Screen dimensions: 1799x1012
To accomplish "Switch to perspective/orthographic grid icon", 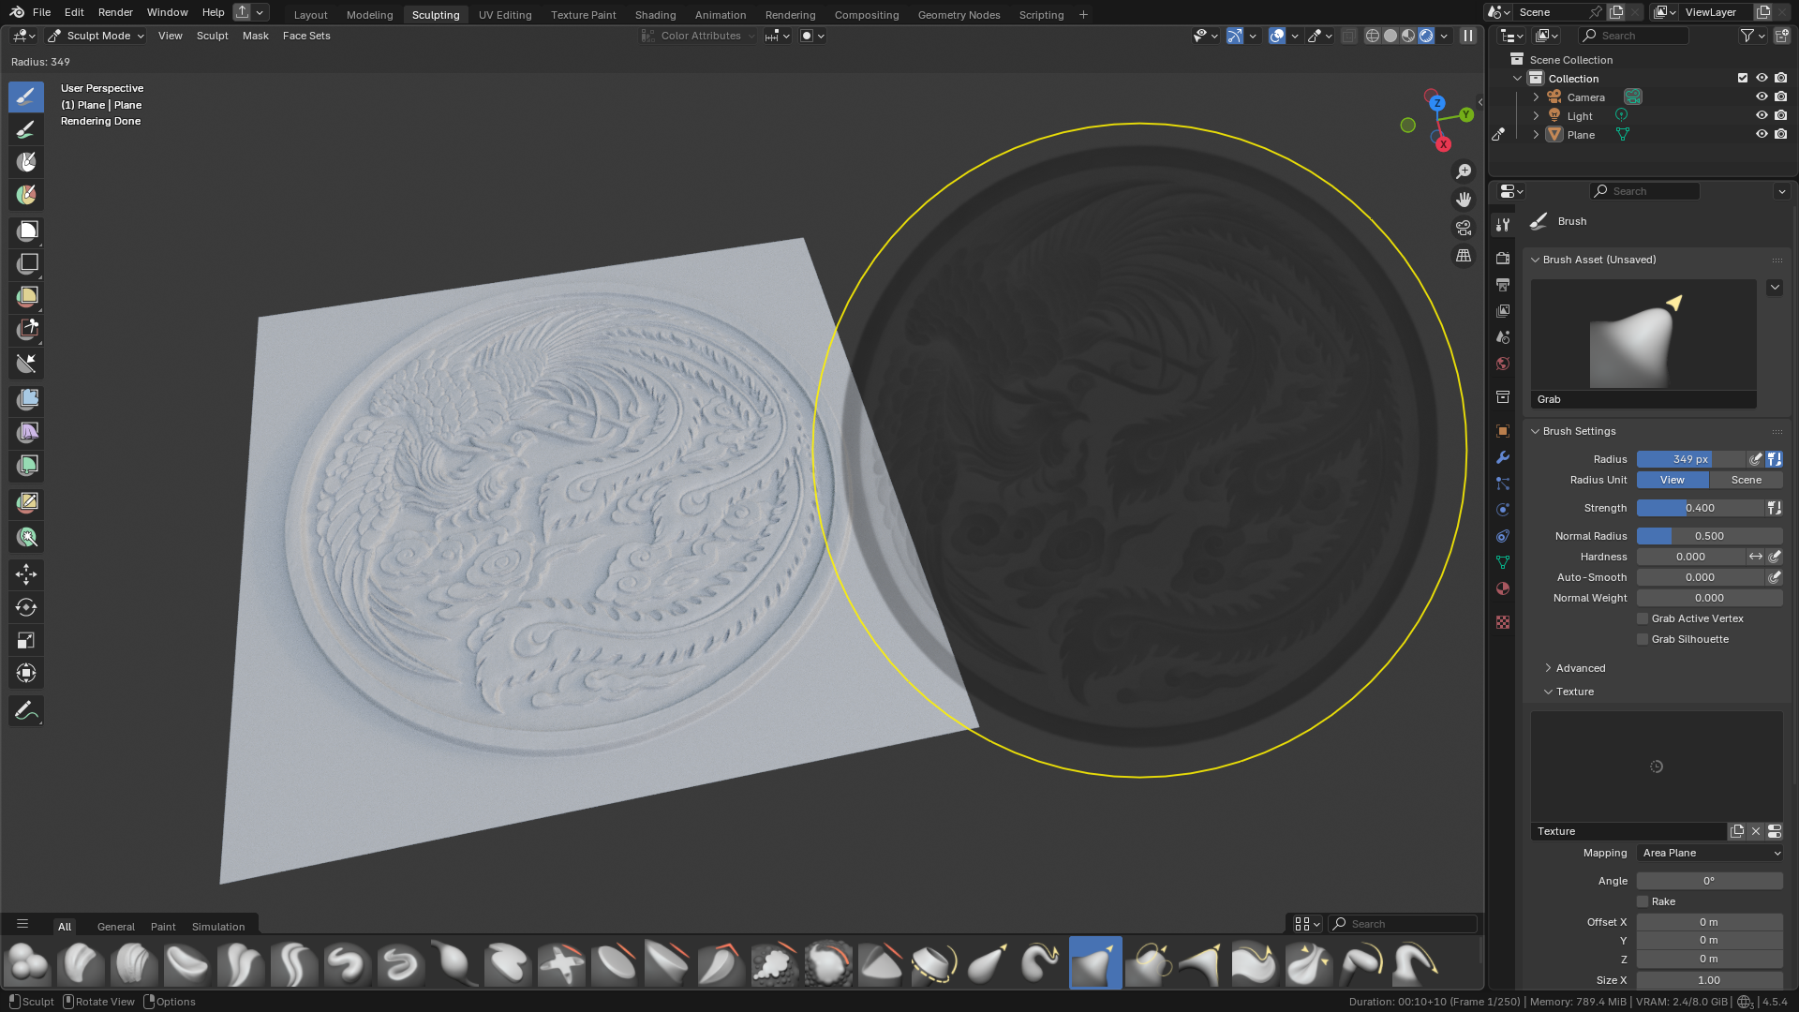I will 1464,256.
